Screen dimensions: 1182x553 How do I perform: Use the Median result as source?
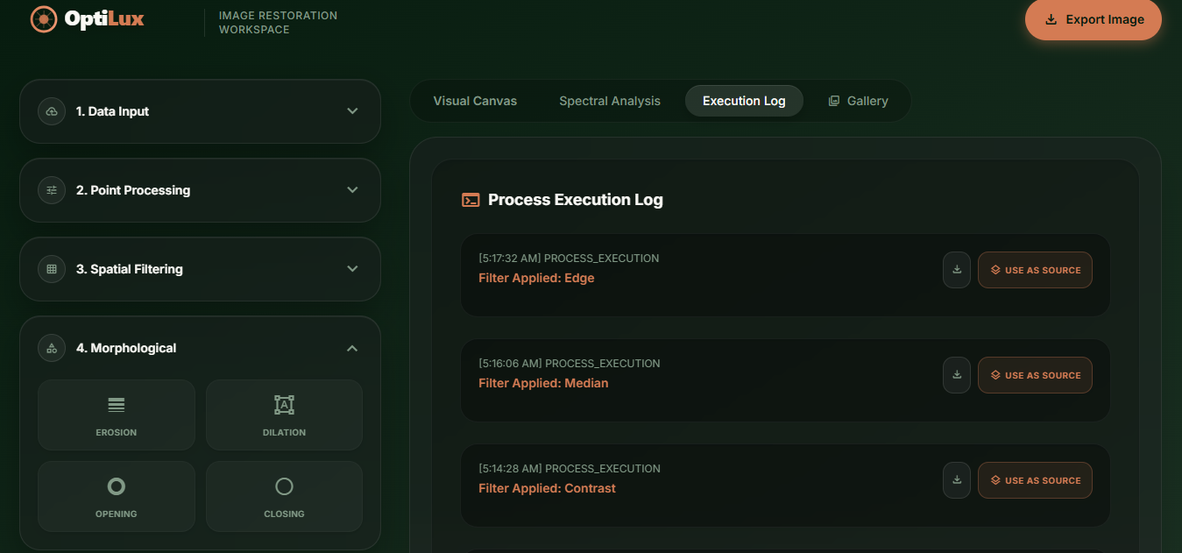coord(1035,375)
